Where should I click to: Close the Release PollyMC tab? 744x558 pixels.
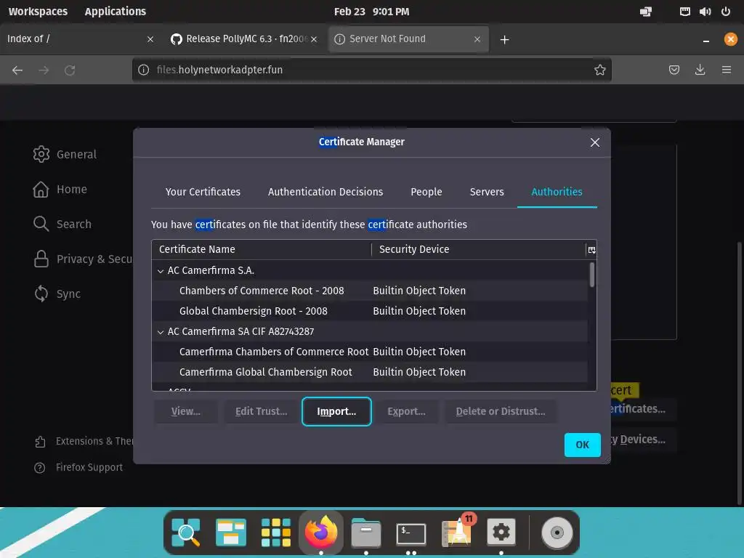[314, 39]
